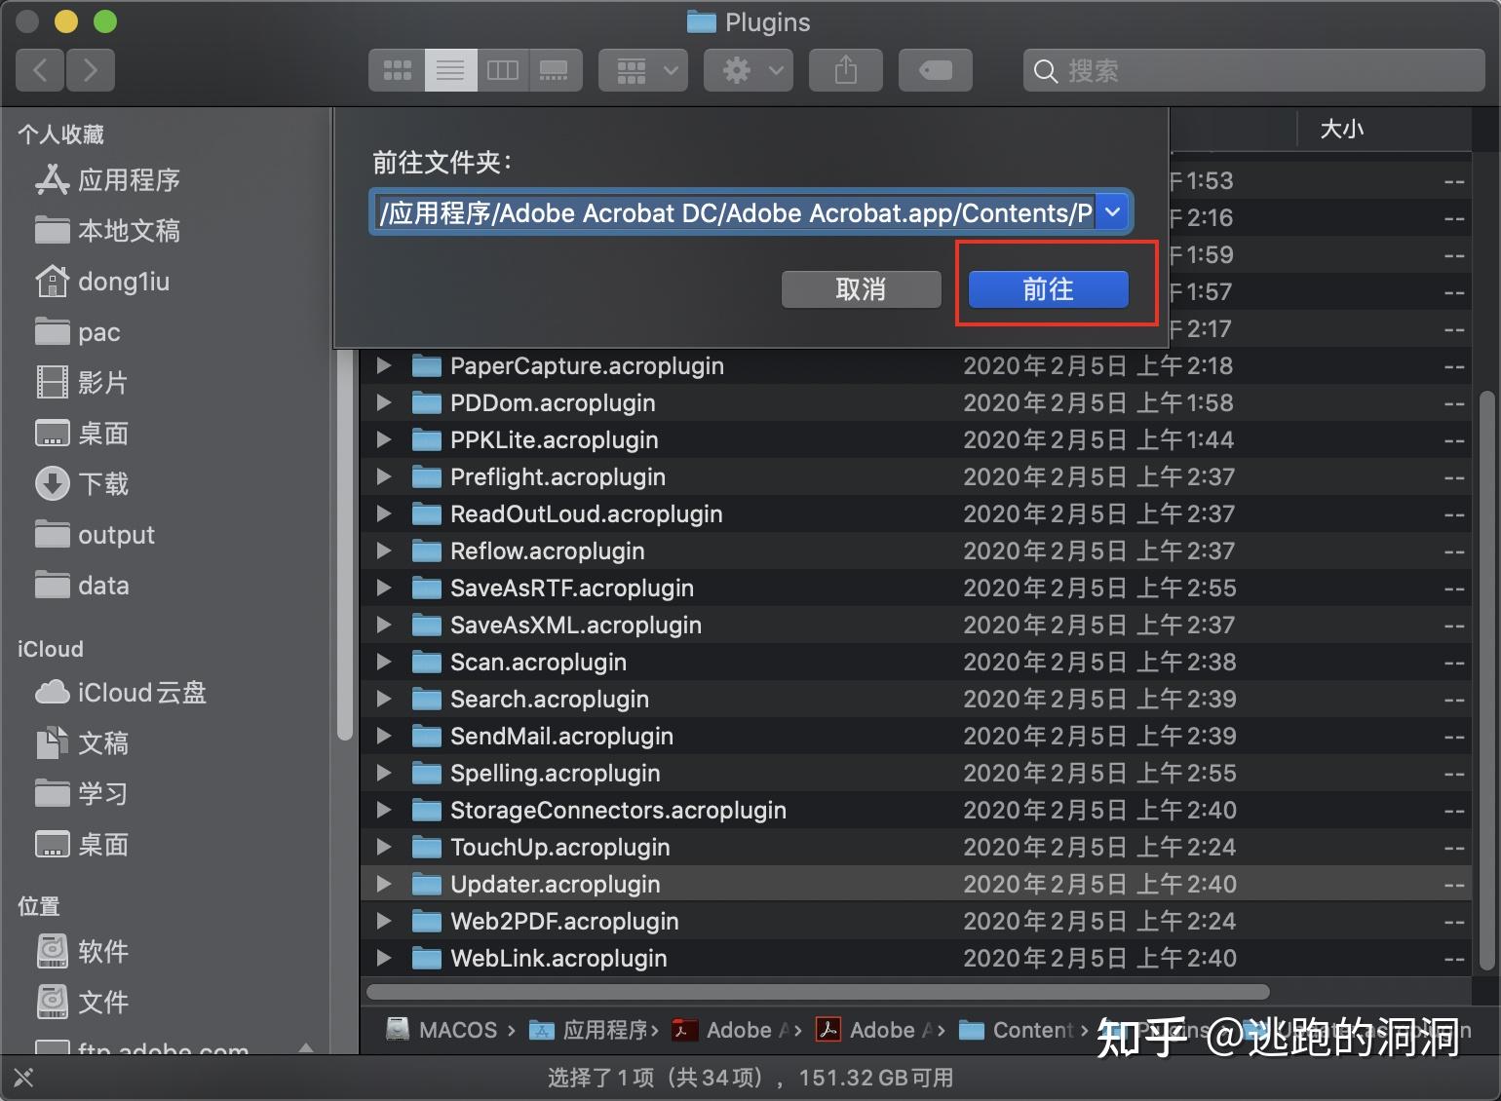Screen dimensions: 1501x1101
Task: Expand PPKLite.acroplugin disclosure triangle
Action: click(x=384, y=439)
